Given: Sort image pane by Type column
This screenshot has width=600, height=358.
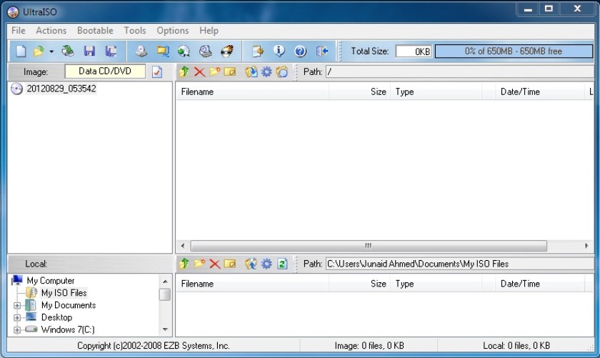Looking at the screenshot, I should pos(436,92).
